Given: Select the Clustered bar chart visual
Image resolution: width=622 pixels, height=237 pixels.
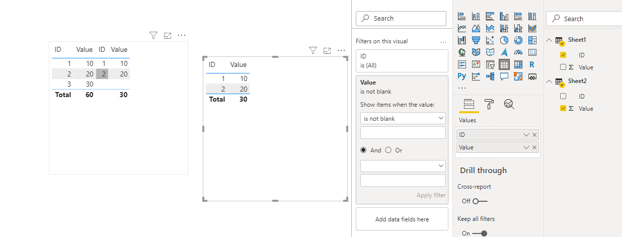Looking at the screenshot, I should coord(490,16).
